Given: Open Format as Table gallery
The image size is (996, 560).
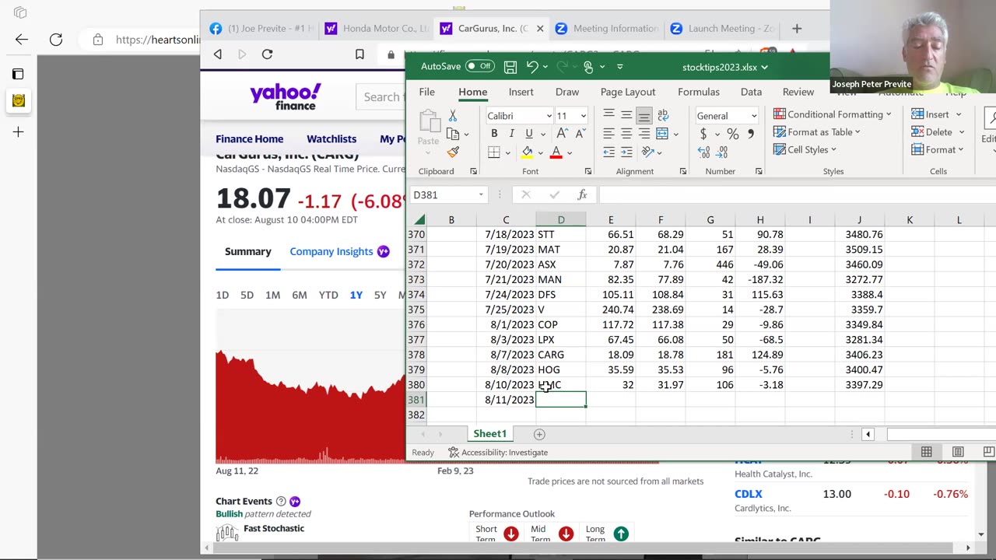Looking at the screenshot, I should pyautogui.click(x=817, y=132).
